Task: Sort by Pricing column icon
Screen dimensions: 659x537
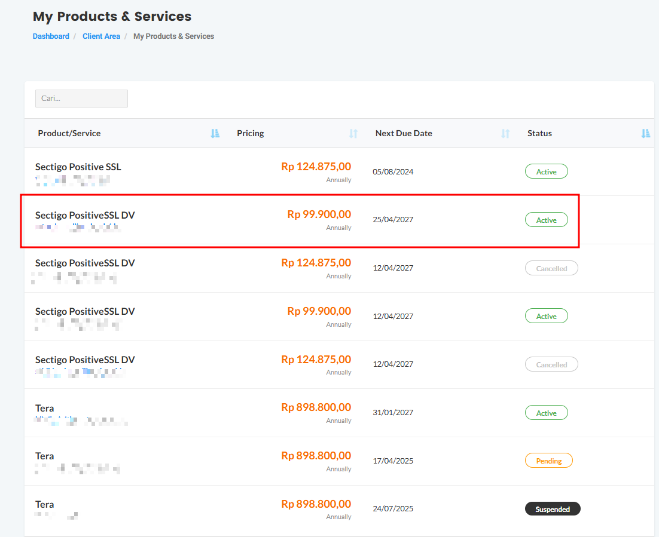Action: pyautogui.click(x=353, y=134)
